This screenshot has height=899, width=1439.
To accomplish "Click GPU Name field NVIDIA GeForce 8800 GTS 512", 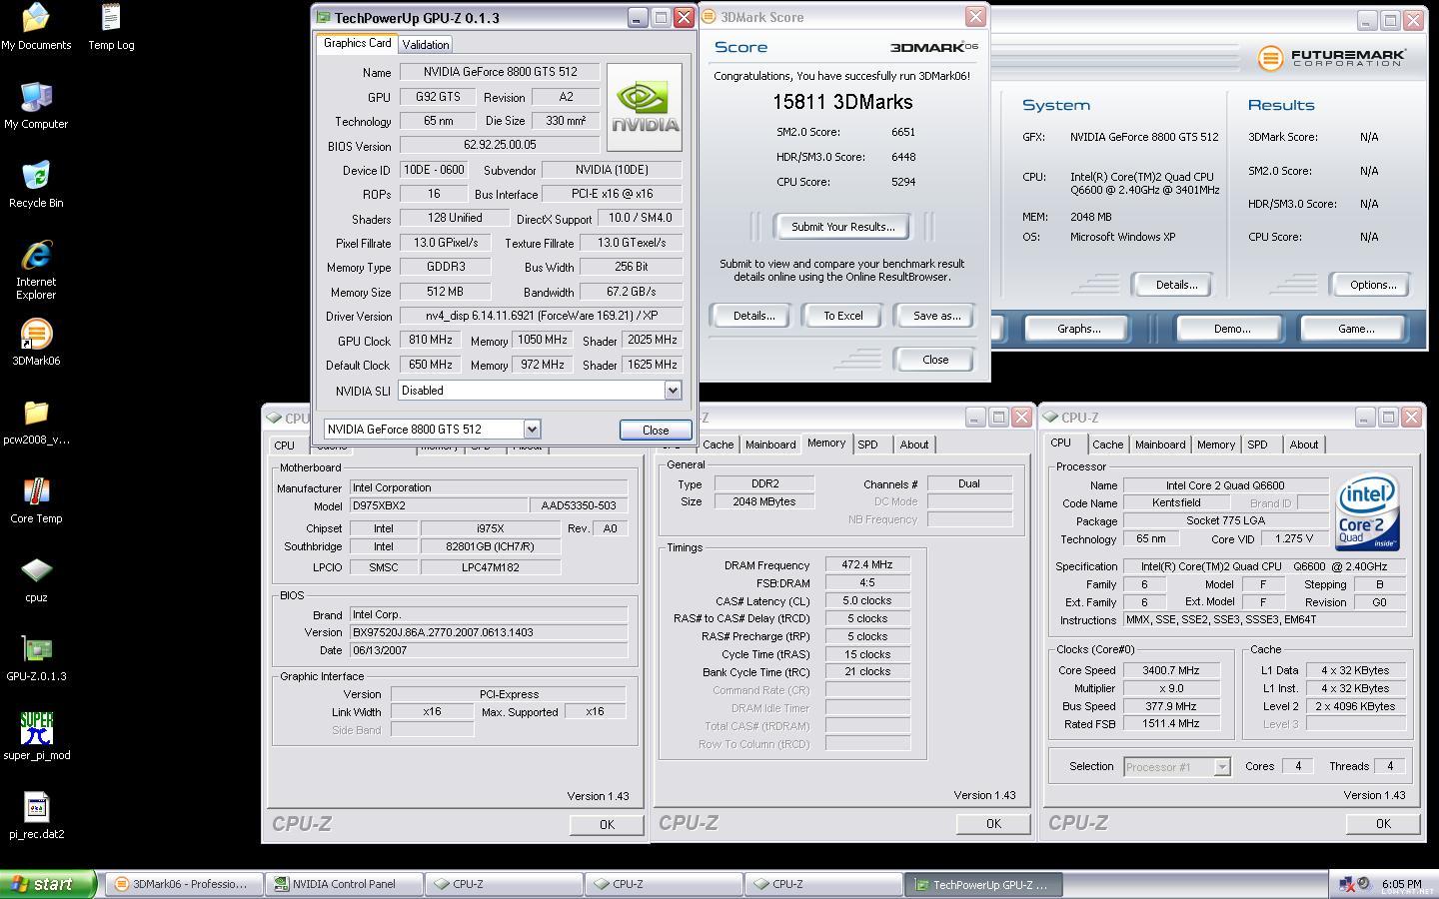I will 500,72.
